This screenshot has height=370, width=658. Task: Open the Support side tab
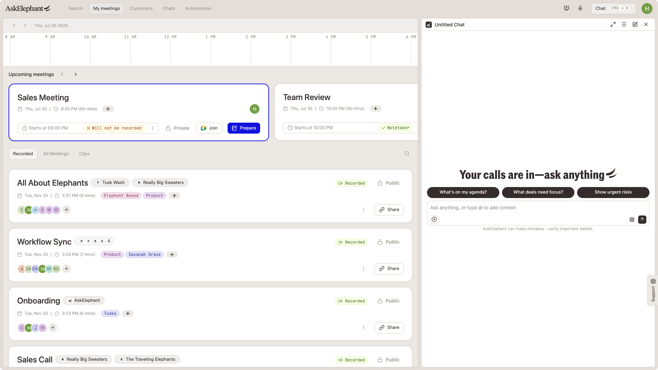(x=653, y=290)
